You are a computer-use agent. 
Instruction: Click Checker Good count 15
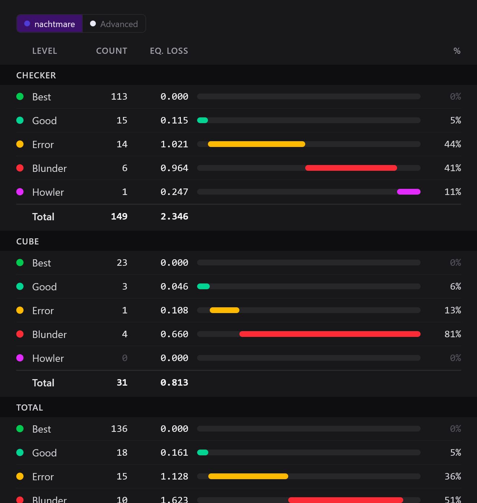point(122,120)
